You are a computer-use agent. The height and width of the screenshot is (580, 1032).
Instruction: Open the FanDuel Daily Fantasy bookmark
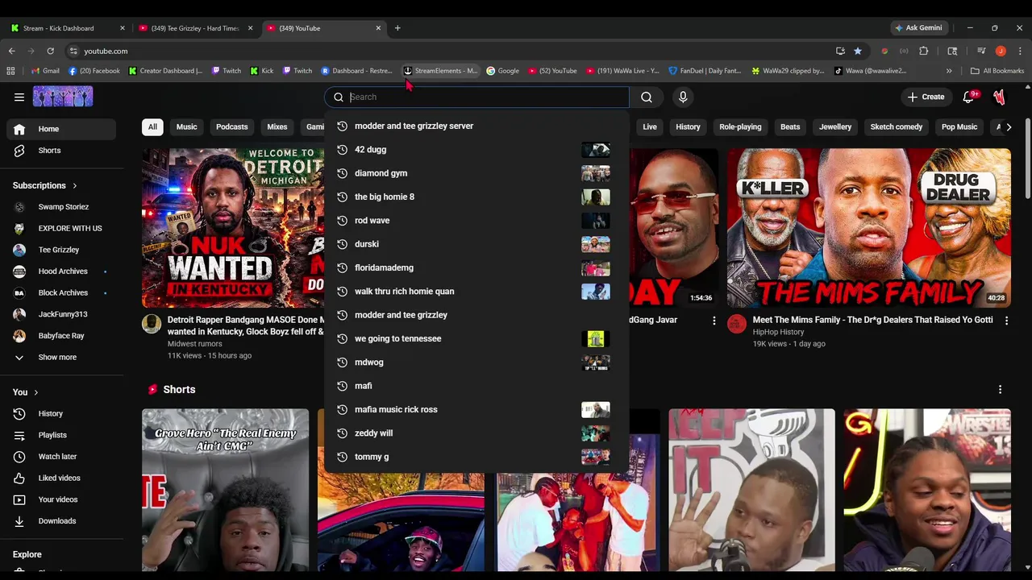tap(705, 71)
